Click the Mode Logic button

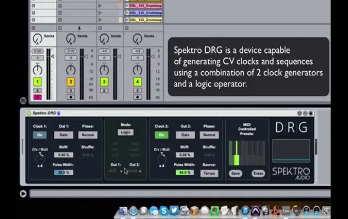(125, 132)
